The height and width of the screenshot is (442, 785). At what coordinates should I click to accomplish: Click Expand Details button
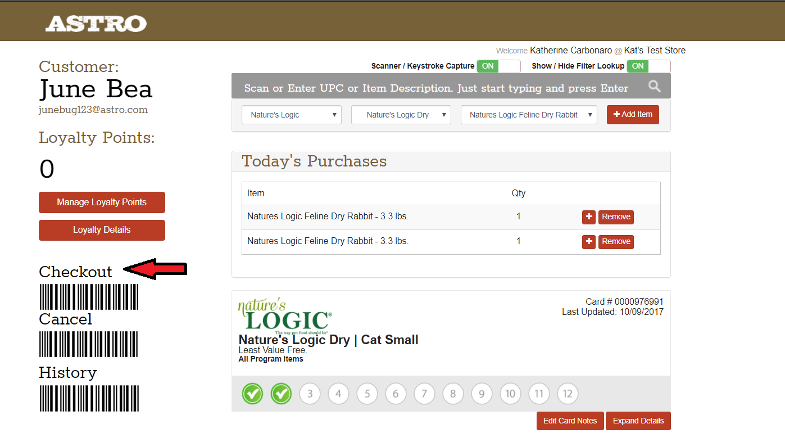(638, 421)
